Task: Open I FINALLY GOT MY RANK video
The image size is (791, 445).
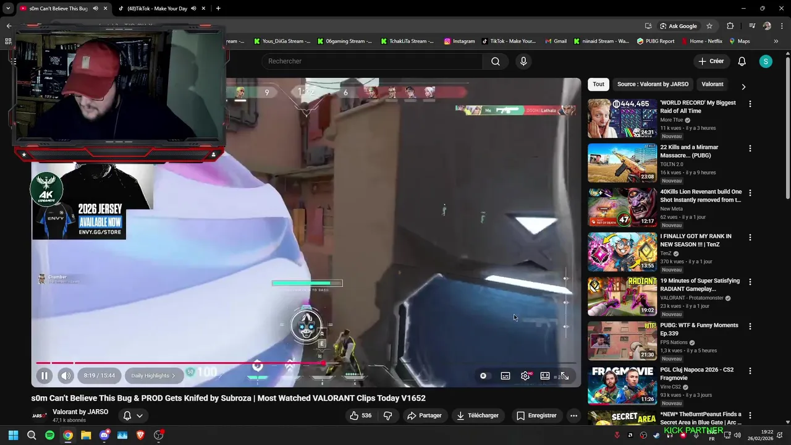Action: [x=622, y=252]
